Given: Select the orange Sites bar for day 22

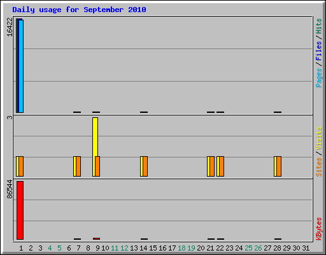Looking at the screenshot, I should (x=222, y=166).
